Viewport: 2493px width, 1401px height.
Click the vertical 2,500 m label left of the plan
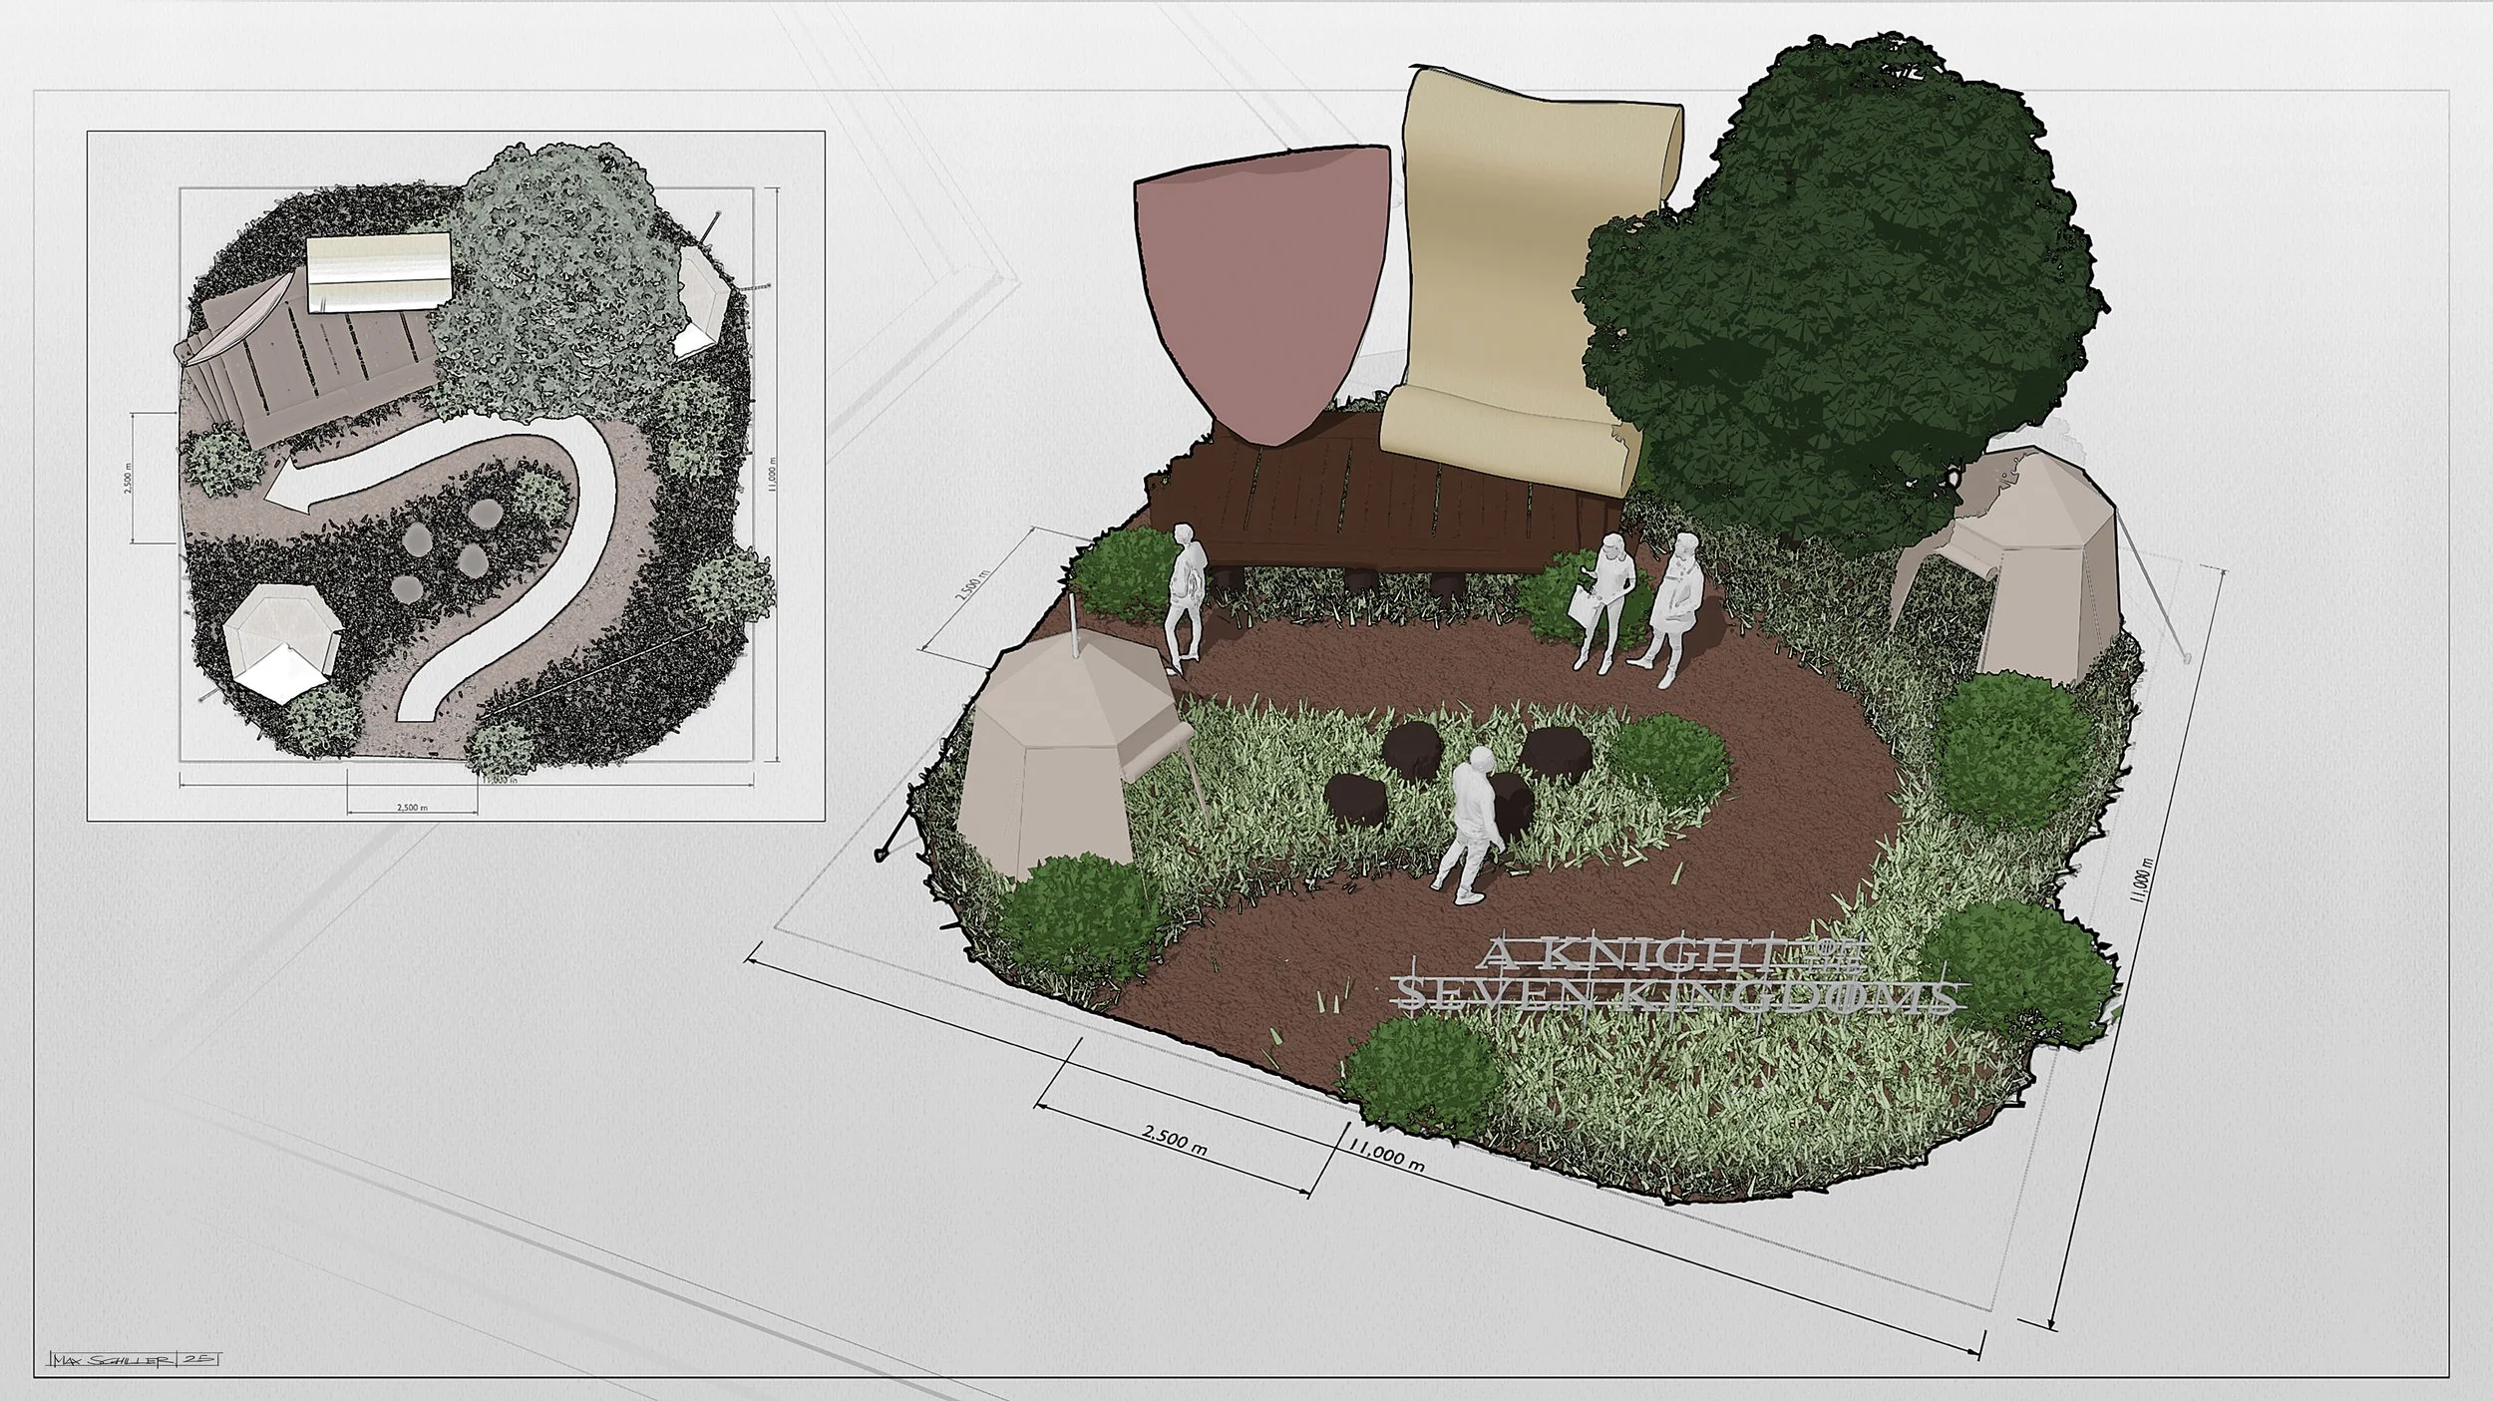pyautogui.click(x=129, y=479)
